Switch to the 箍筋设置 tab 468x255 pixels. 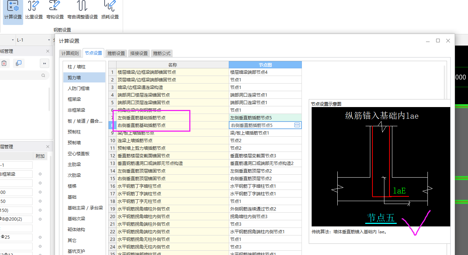pyautogui.click(x=116, y=53)
